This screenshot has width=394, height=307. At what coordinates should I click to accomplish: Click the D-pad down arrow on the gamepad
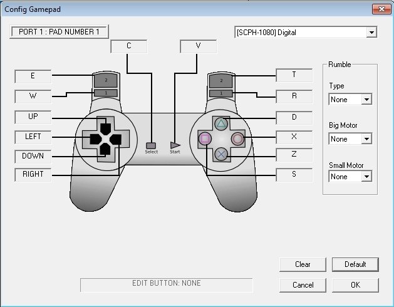click(x=105, y=149)
